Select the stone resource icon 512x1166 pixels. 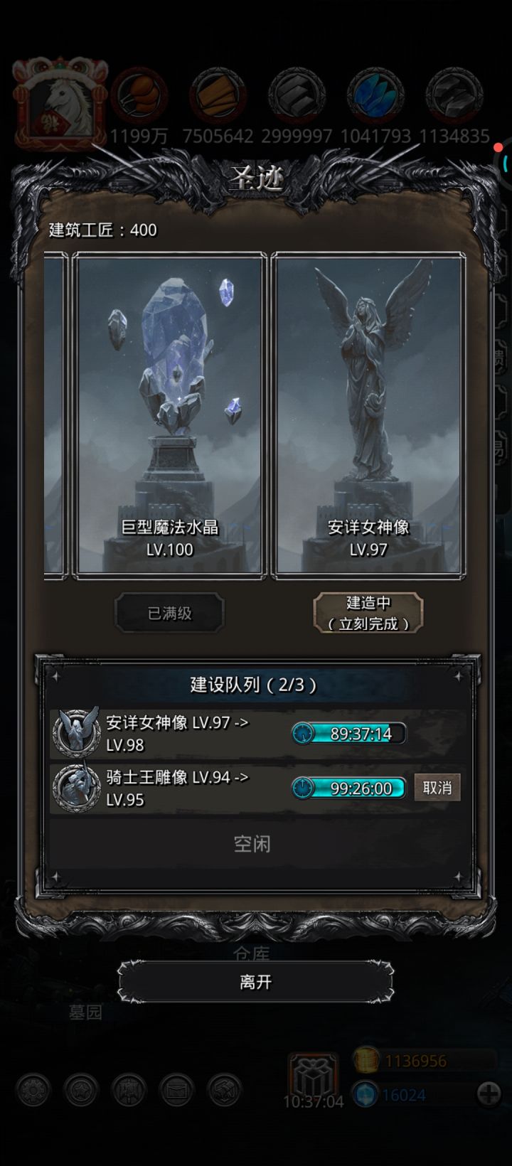tap(297, 95)
